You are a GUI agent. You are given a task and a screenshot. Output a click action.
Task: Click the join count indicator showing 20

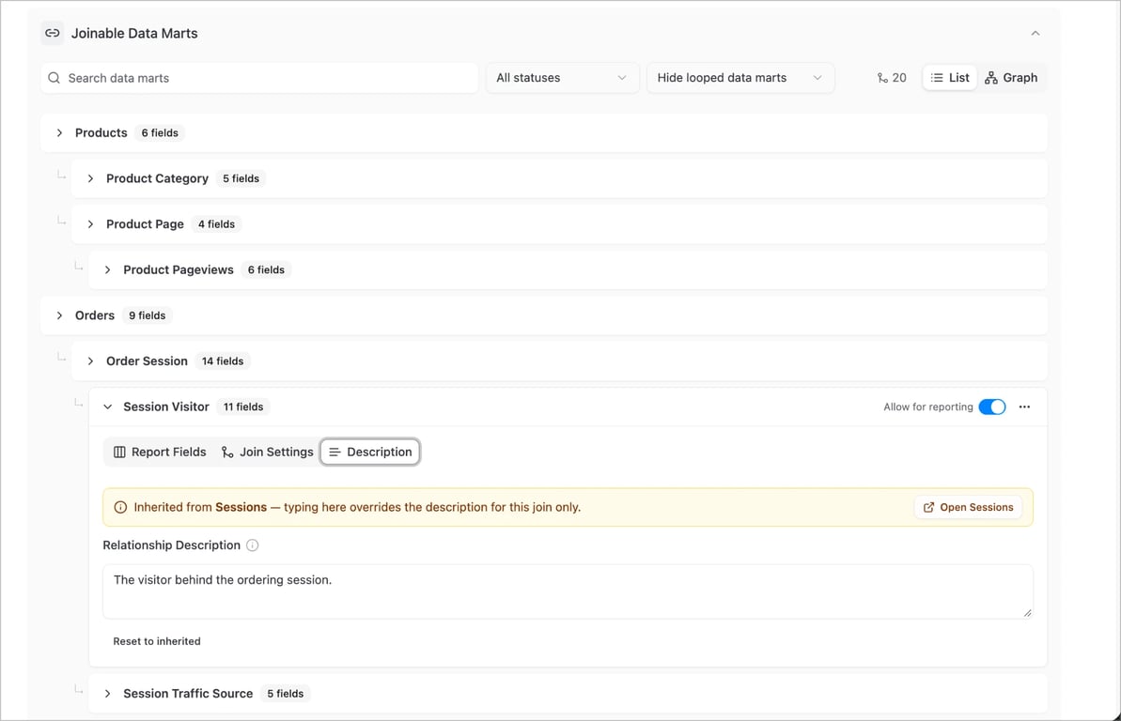coord(892,78)
